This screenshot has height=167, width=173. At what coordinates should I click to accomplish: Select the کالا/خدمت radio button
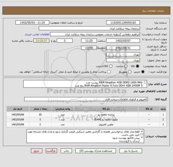111,66
